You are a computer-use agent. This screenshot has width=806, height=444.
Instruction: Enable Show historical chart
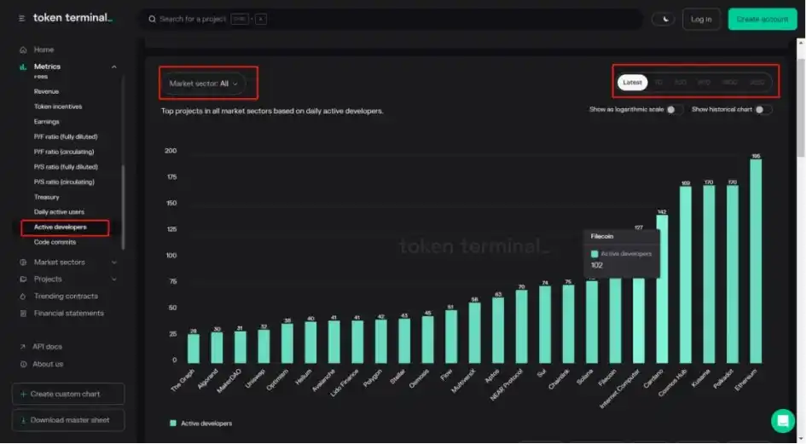coord(763,109)
